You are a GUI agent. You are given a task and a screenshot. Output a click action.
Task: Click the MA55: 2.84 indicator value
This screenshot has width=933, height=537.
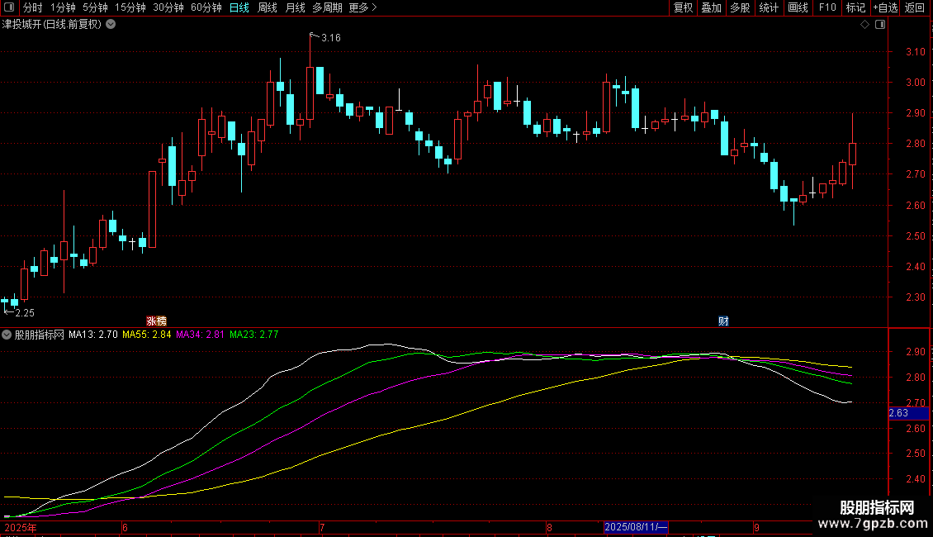click(146, 335)
